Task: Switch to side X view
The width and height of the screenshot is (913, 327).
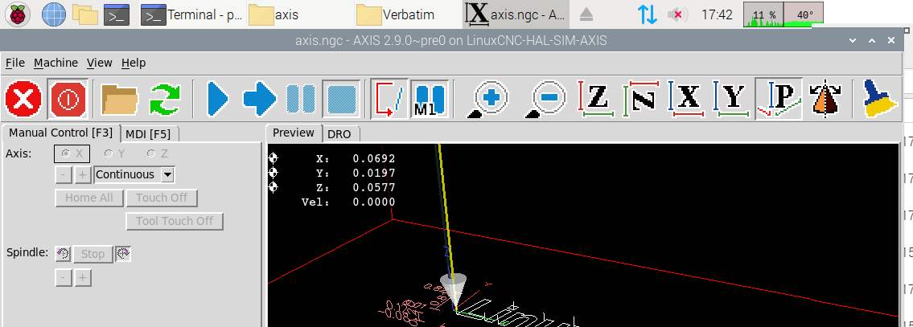Action: [x=687, y=98]
